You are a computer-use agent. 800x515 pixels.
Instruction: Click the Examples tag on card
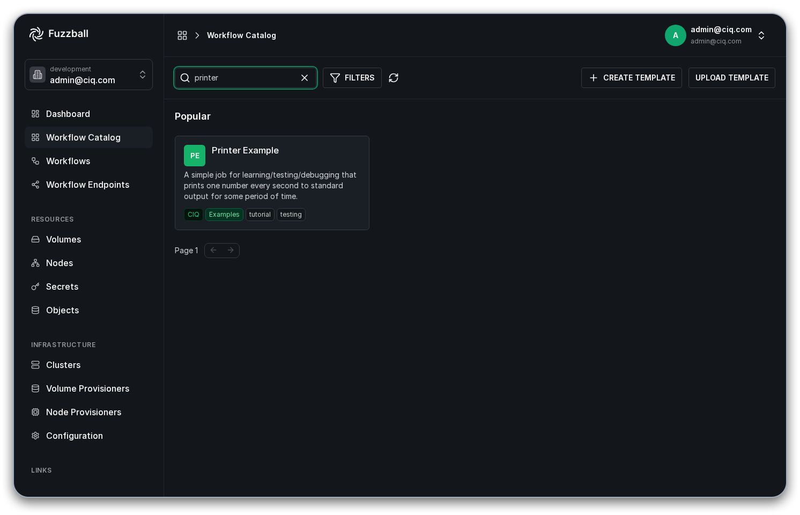pyautogui.click(x=224, y=215)
